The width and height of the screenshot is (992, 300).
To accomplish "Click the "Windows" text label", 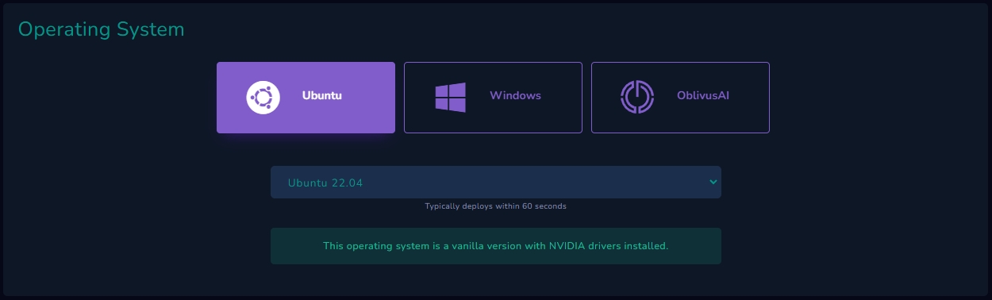I will (515, 95).
